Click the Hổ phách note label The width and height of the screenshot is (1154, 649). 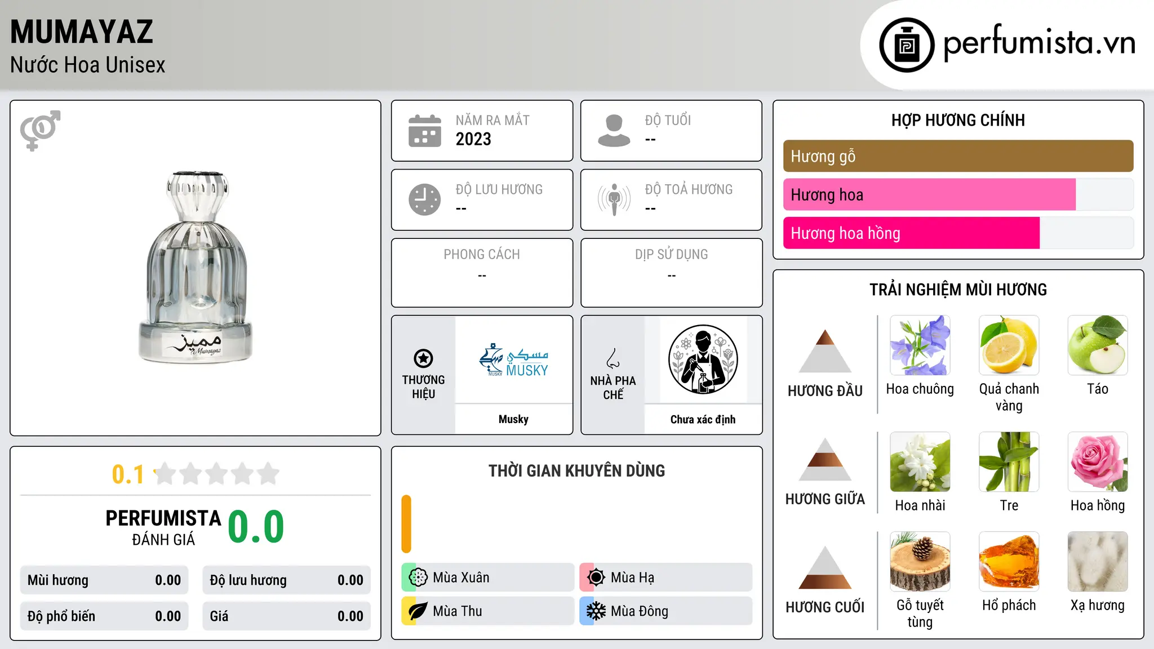[1009, 606]
